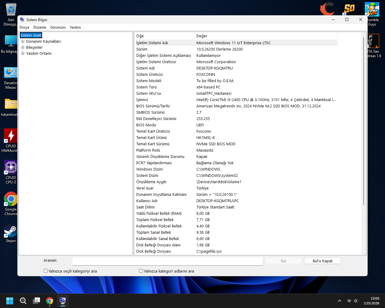Select the Saat Dilimi row
Viewport: 385px width, 308px height.
tap(236, 207)
